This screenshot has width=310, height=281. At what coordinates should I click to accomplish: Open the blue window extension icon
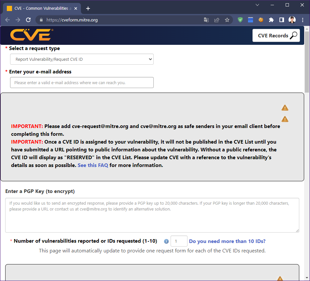pos(251,20)
